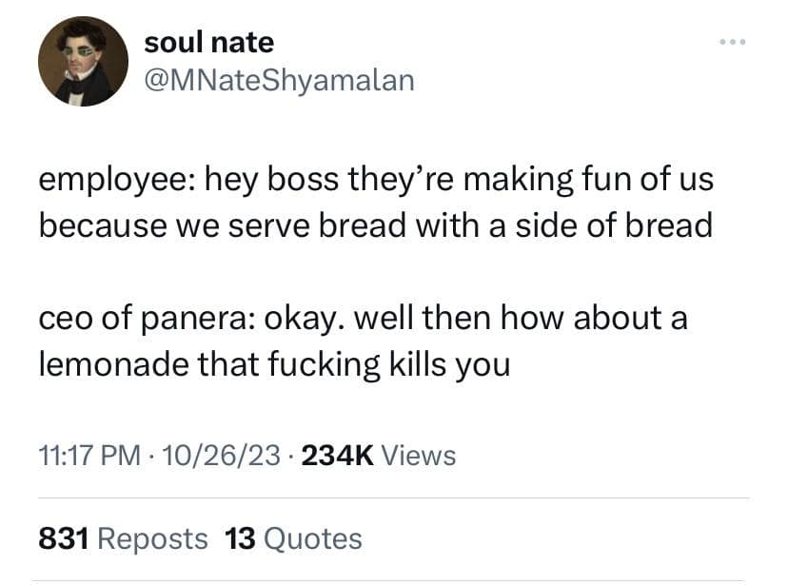This screenshot has height=585, width=788.
Task: Click the line "because we serve bread"
Action: coord(375,226)
